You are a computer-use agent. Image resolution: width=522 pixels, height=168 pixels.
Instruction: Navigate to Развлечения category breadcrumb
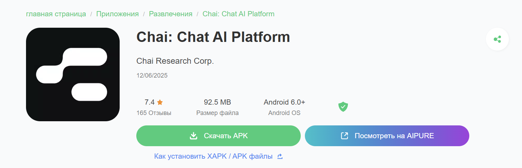pyautogui.click(x=171, y=14)
